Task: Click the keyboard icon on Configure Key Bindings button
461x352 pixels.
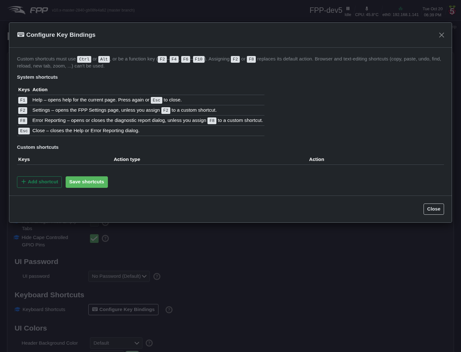Action: point(95,309)
